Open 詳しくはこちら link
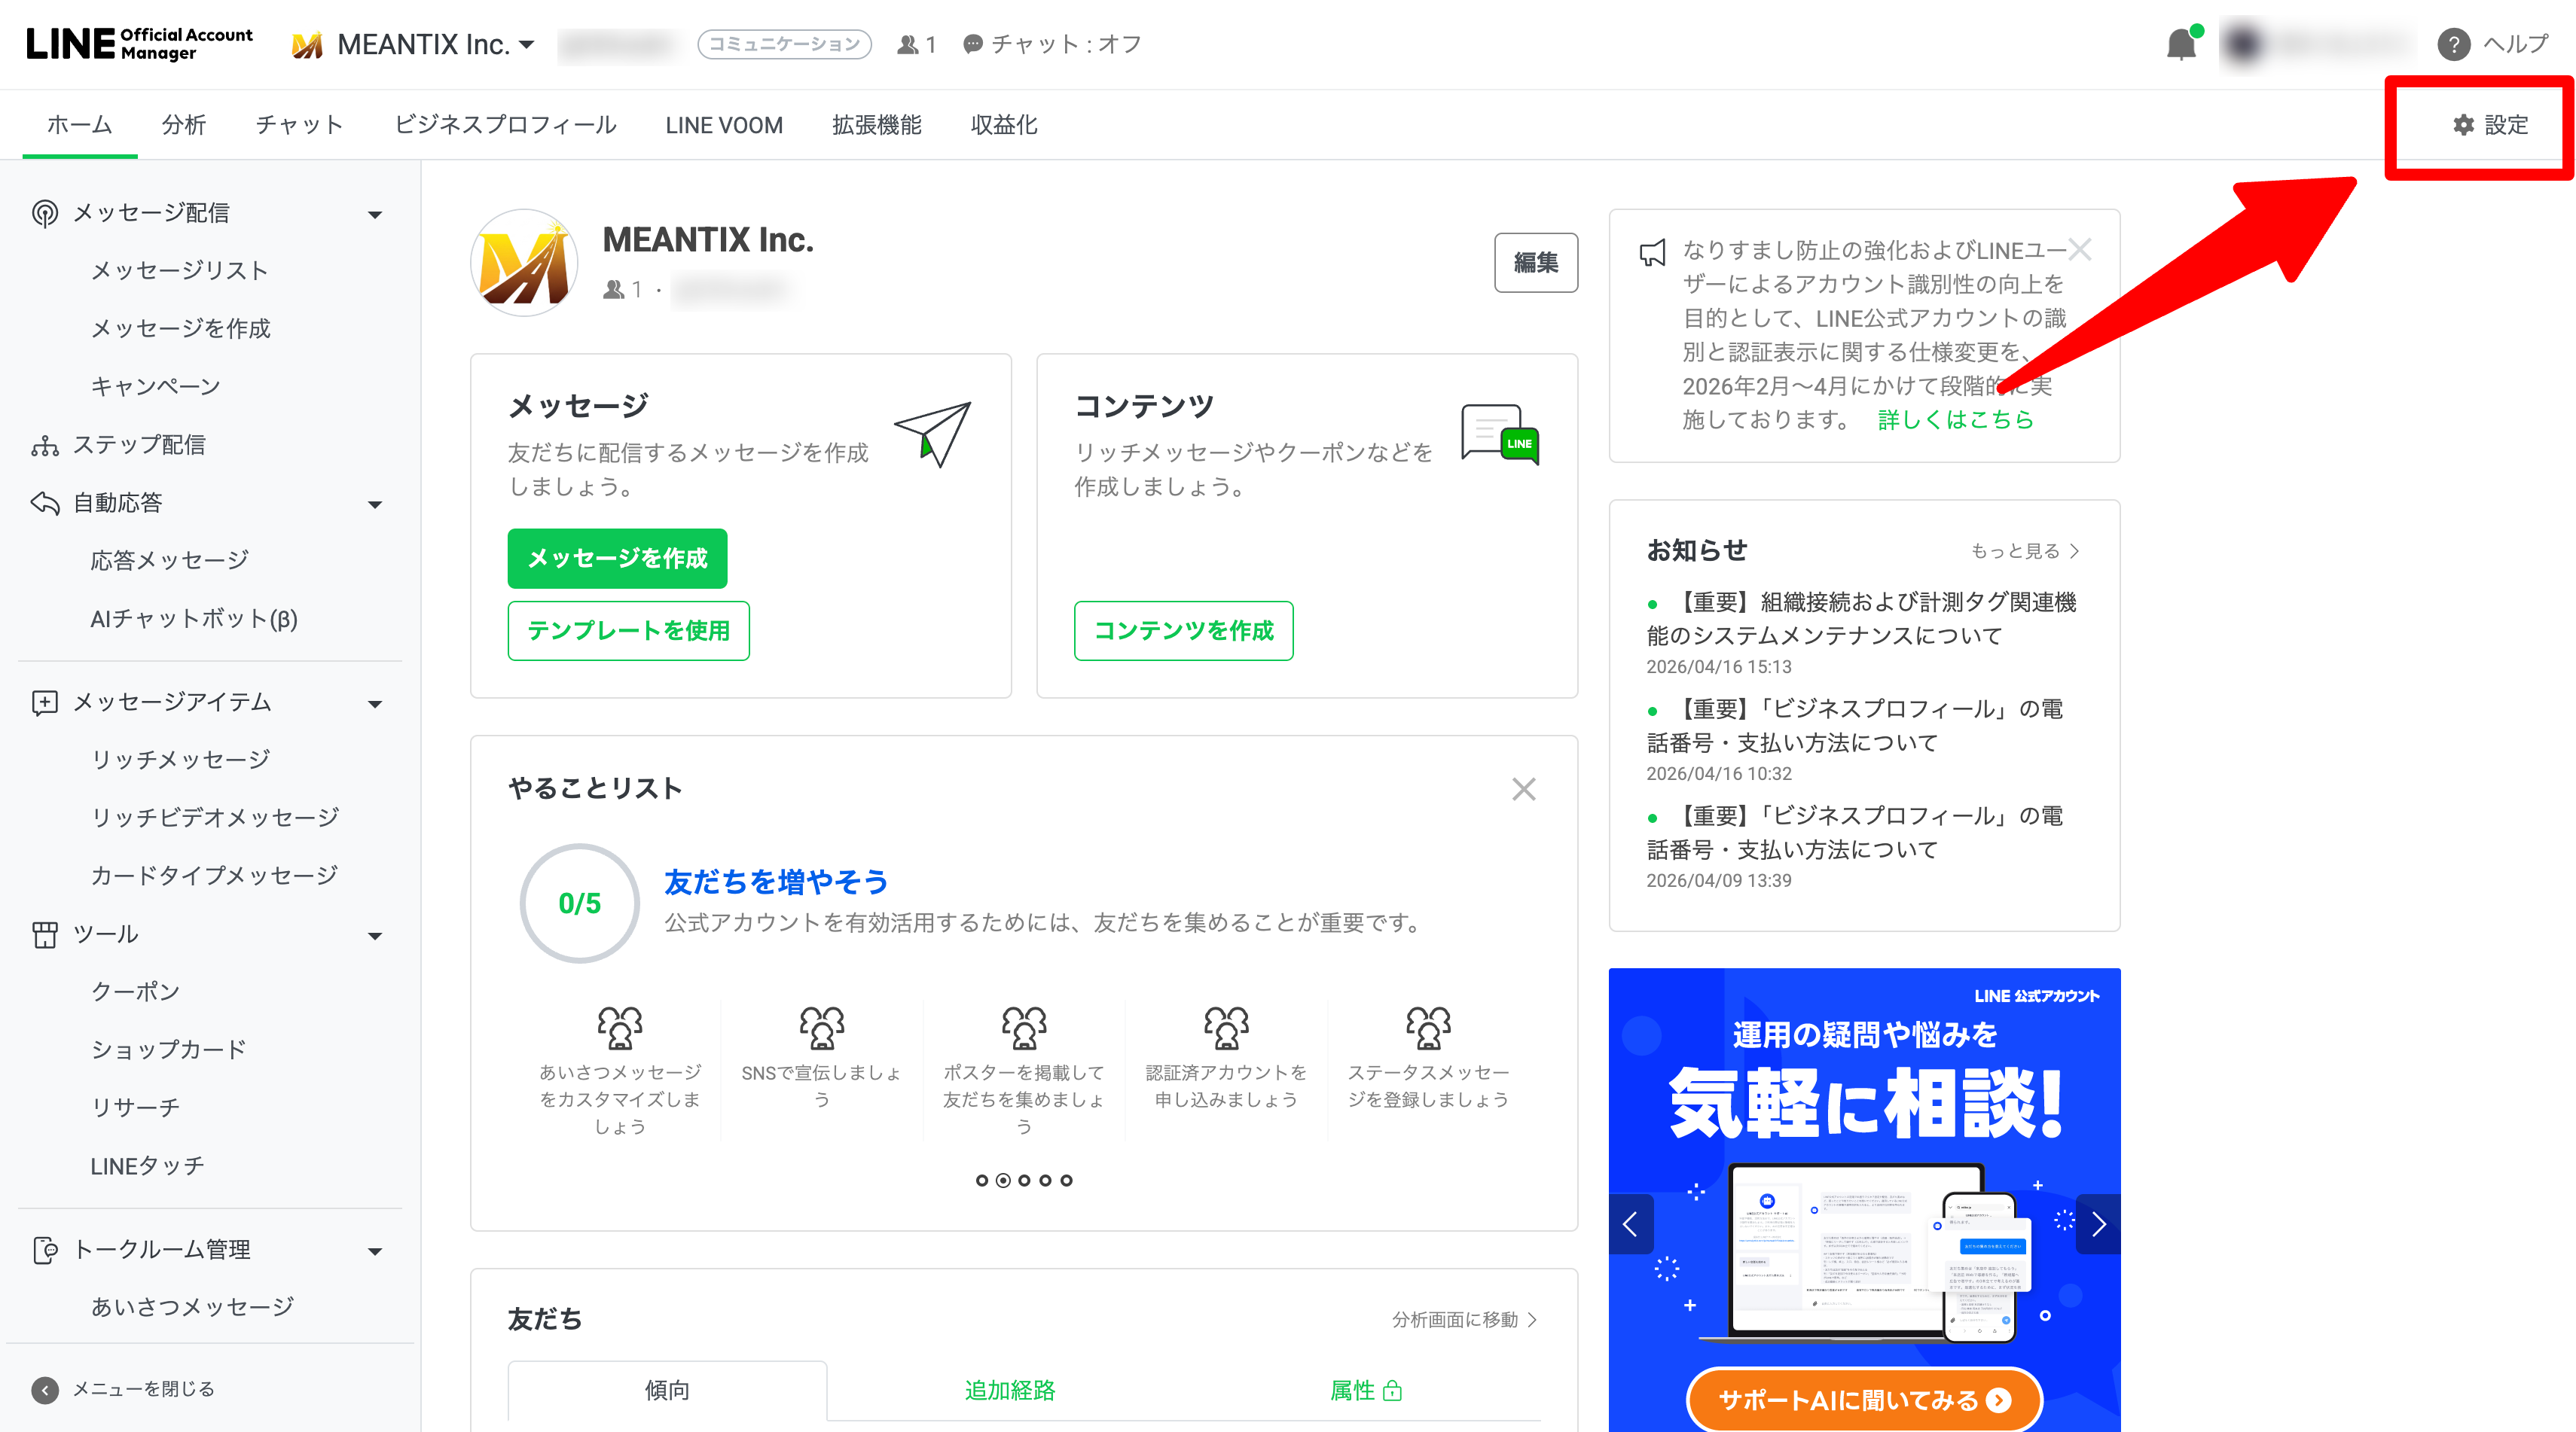Screen dimensions: 2576x1432 point(1955,419)
